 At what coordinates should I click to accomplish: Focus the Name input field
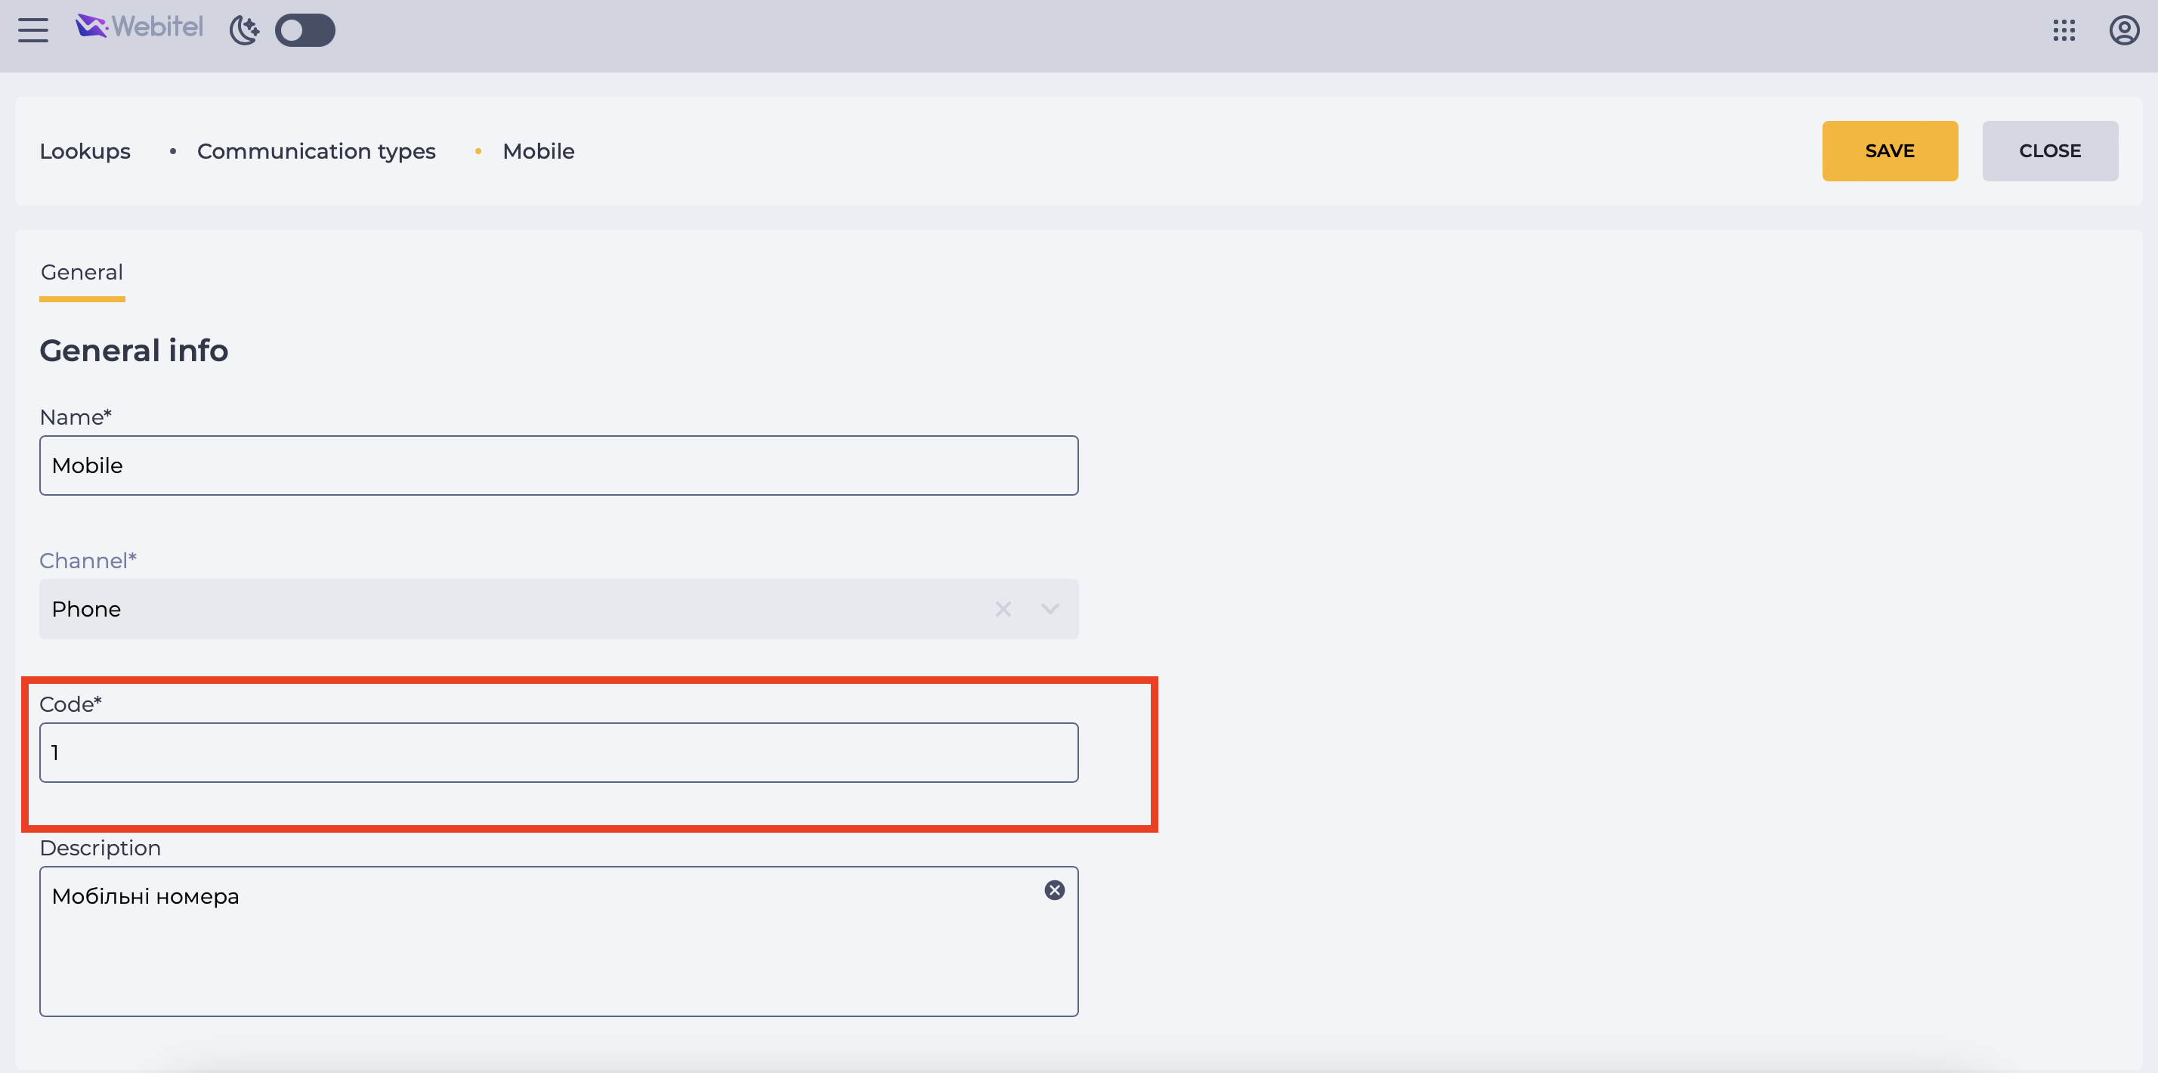click(559, 465)
